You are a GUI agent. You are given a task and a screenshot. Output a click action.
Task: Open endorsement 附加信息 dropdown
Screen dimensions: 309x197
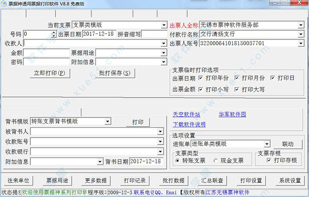[x=100, y=162]
